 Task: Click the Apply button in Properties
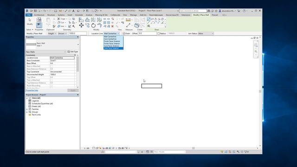[73, 90]
